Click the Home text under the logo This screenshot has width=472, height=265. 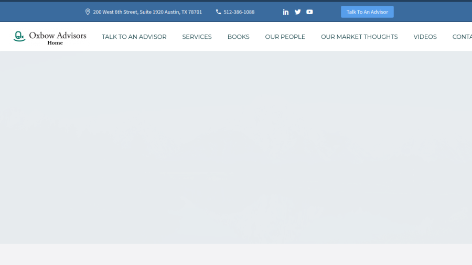pos(55,43)
